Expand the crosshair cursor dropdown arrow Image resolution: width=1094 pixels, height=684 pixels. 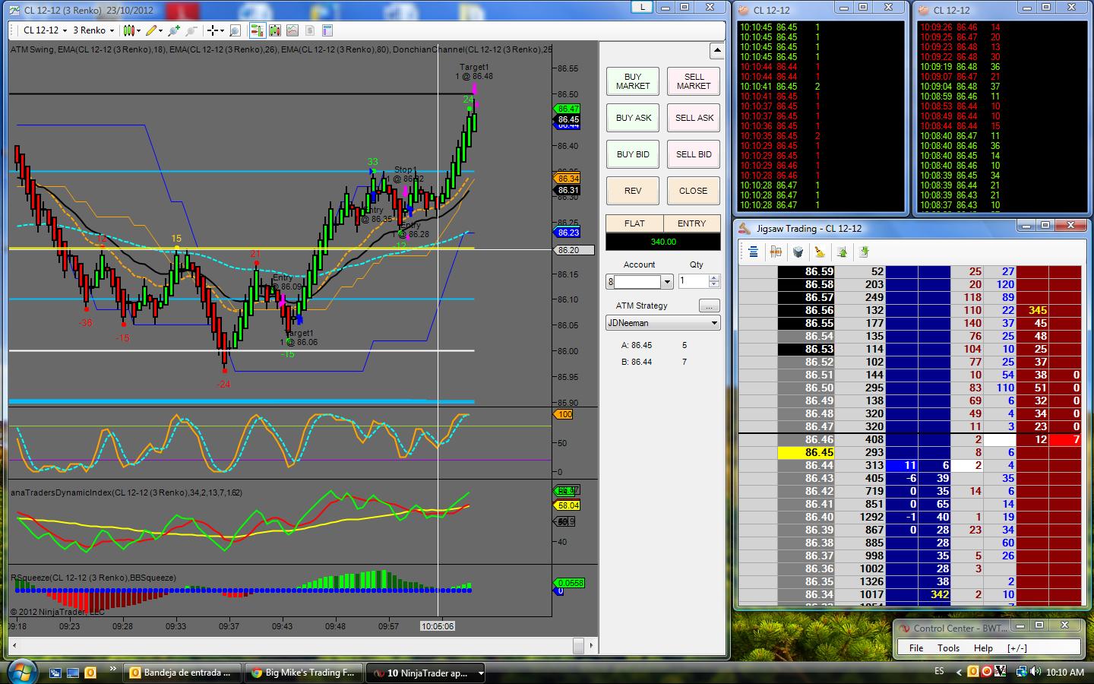click(x=222, y=31)
